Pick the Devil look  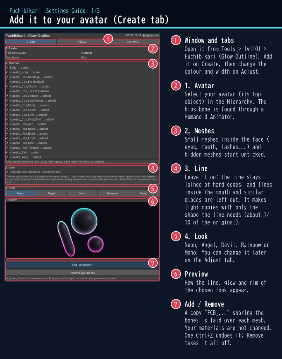[82, 193]
